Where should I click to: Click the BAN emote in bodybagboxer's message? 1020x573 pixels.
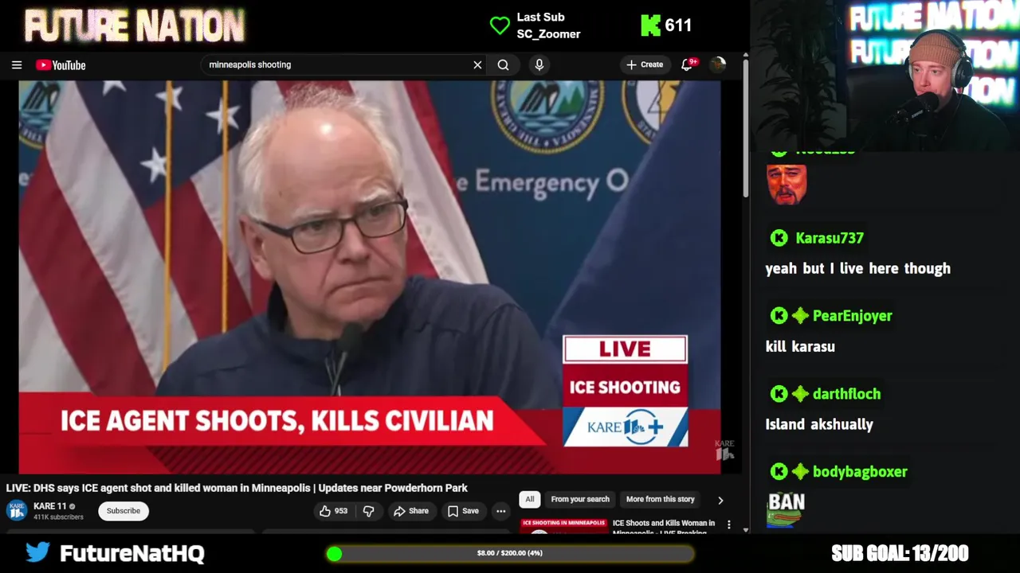[x=787, y=510]
